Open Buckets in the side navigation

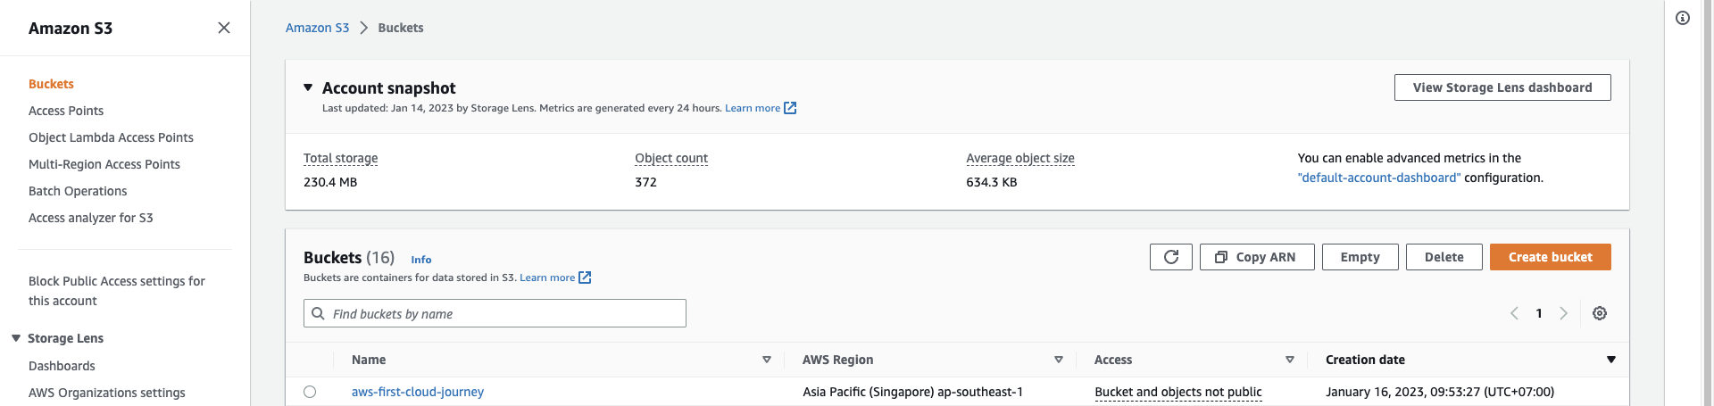51,84
